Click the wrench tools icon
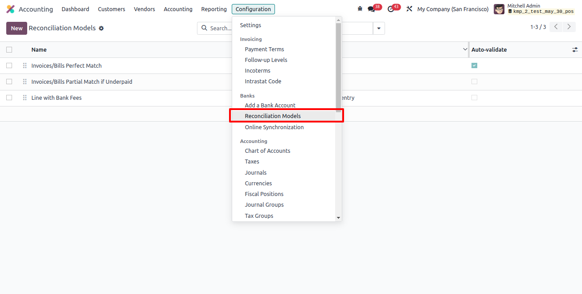This screenshot has width=582, height=294. 409,9
